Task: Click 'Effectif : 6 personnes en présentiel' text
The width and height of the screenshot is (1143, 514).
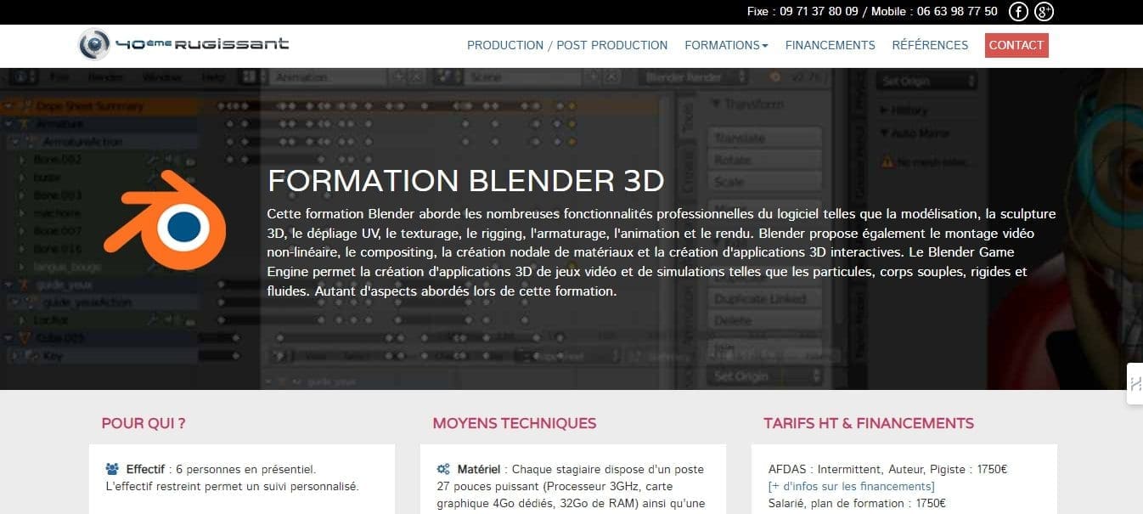Action: tap(221, 469)
